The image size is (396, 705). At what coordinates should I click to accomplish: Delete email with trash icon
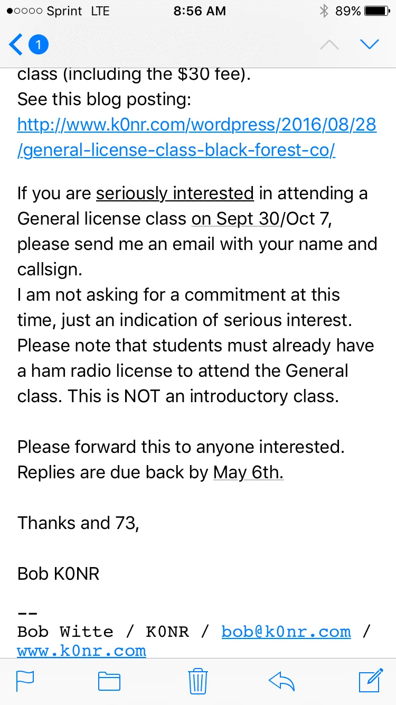(x=198, y=681)
